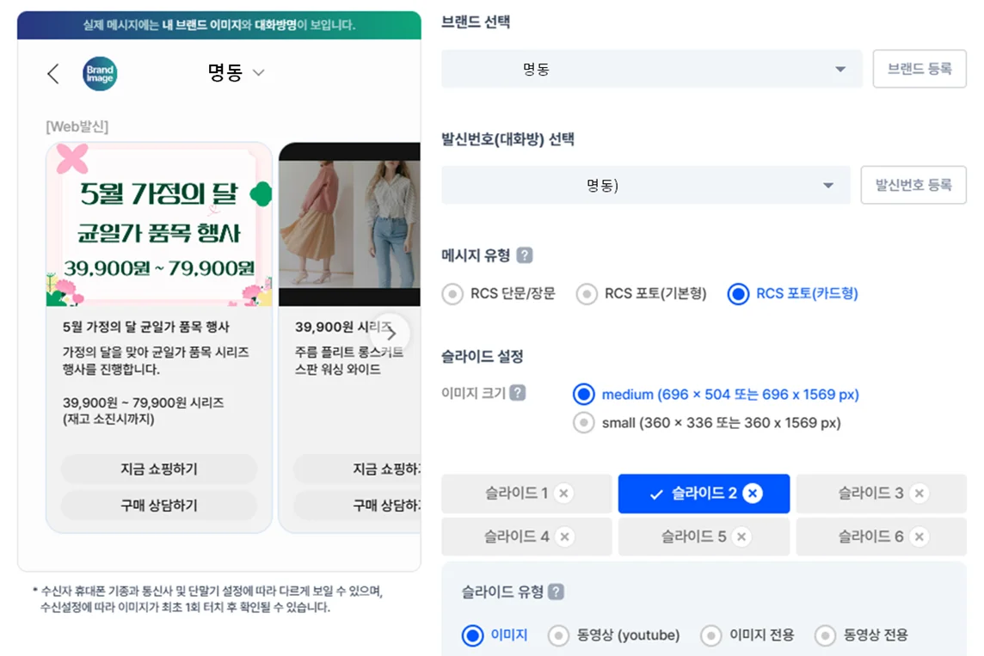This screenshot has width=984, height=656.
Task: Choose RCS 단문/장문 message type
Action: pos(499,293)
